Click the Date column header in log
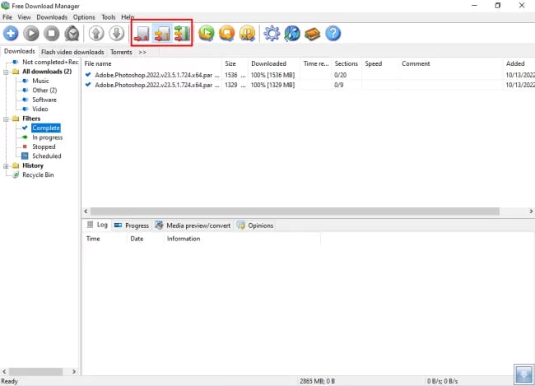The height and width of the screenshot is (386, 535). click(146, 239)
